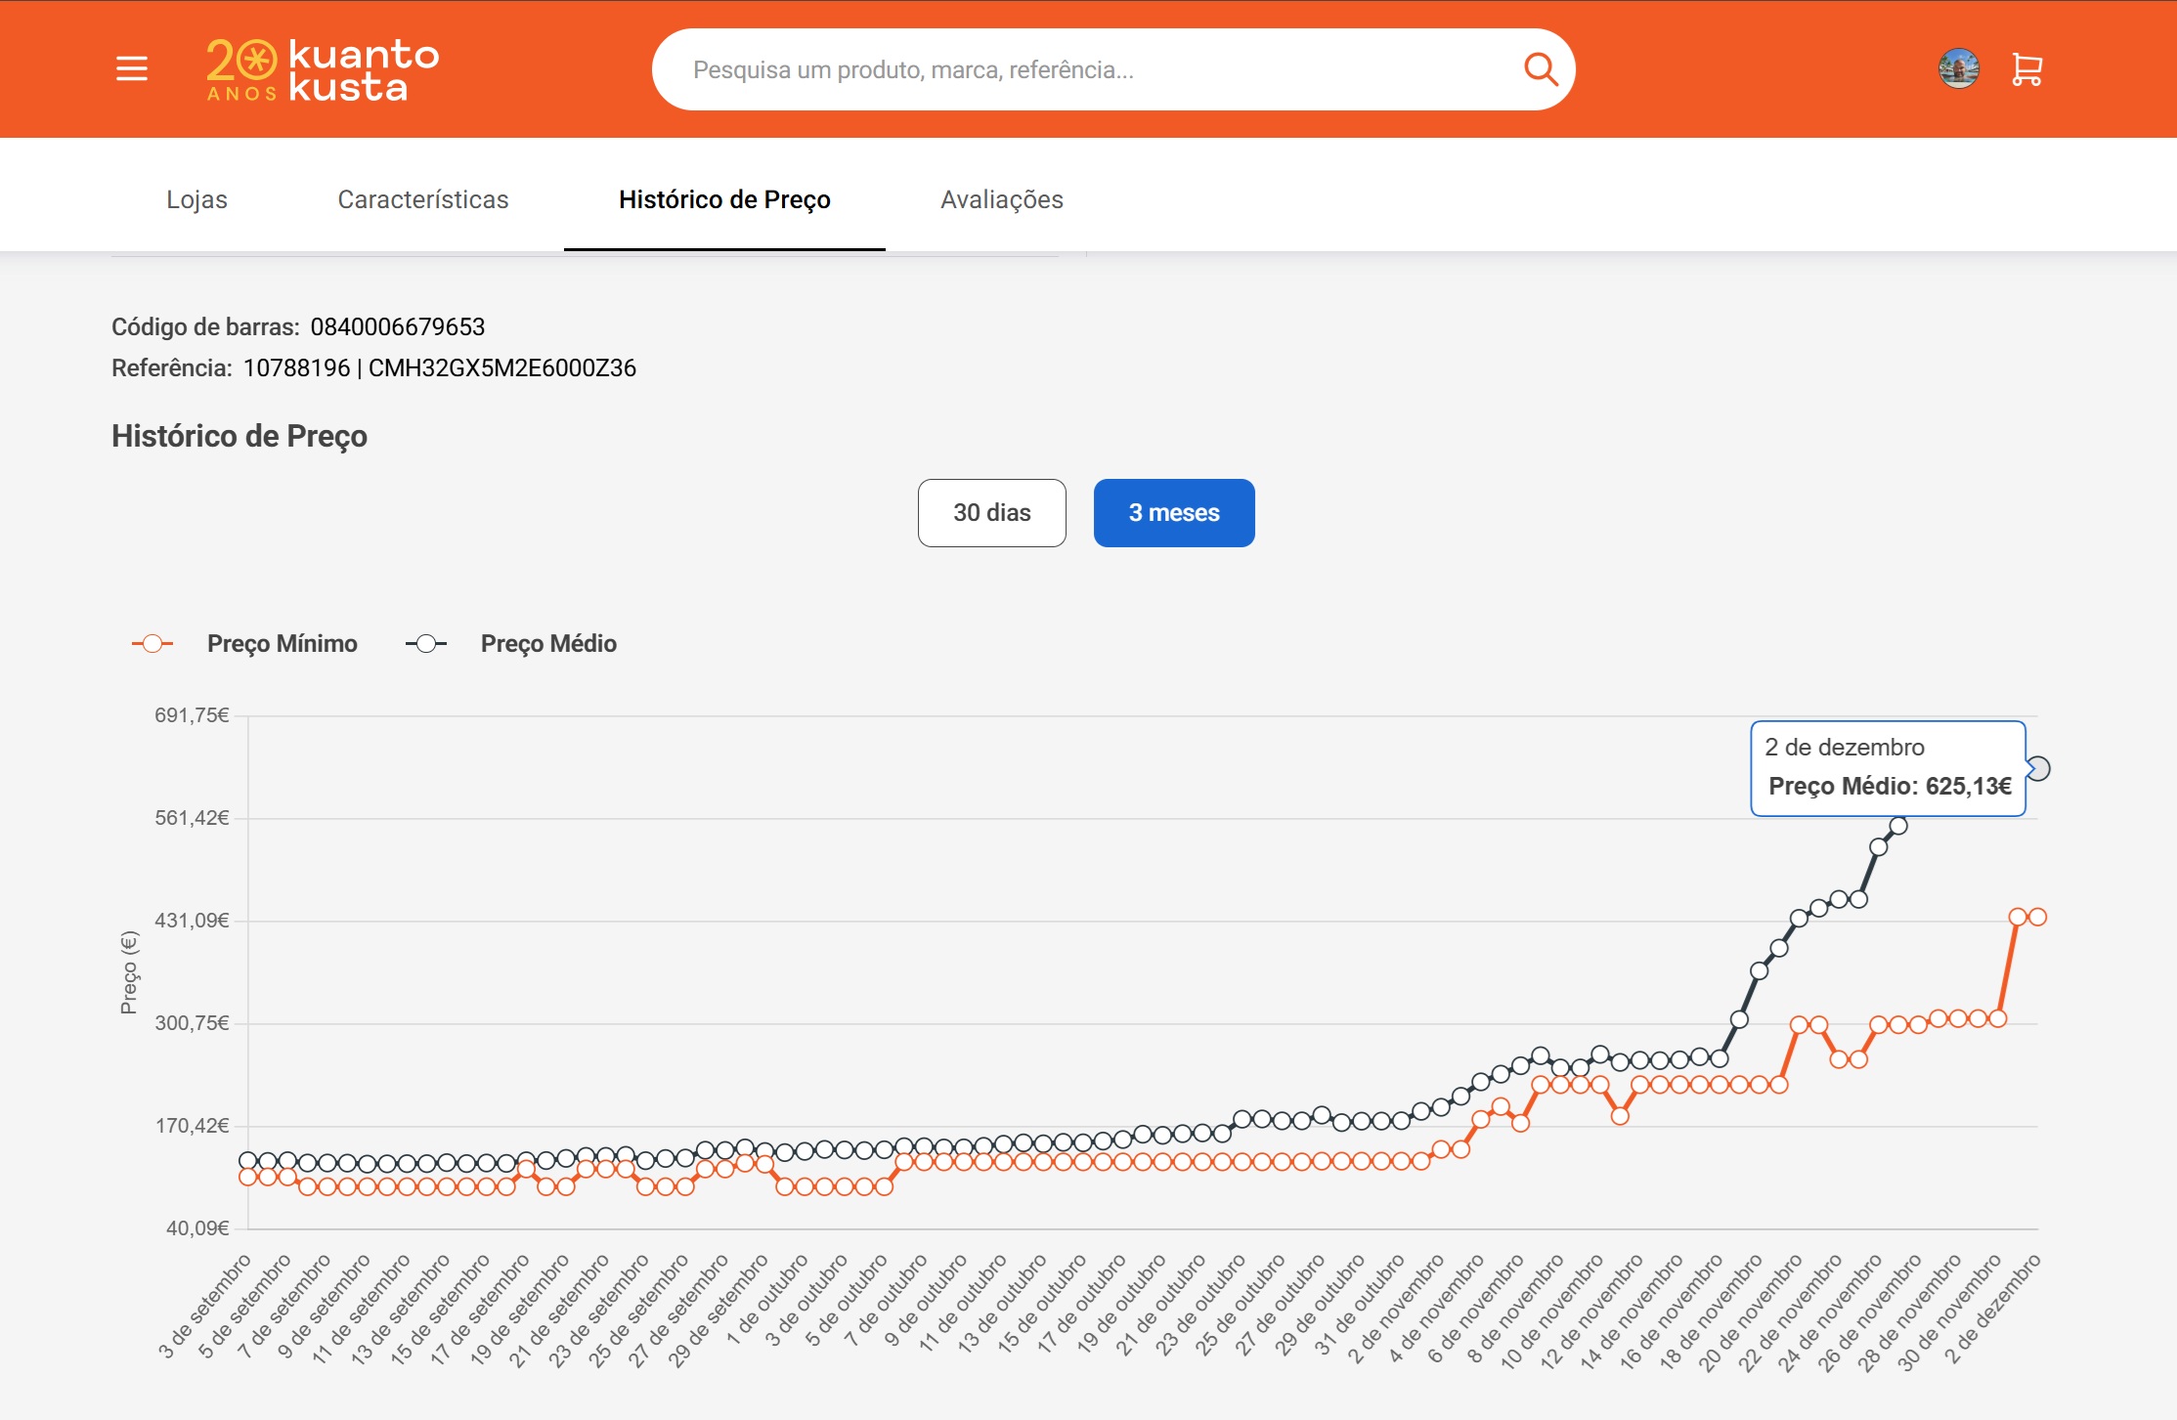Switch to the Lojas tab
Viewport: 2177px width, 1420px height.
click(x=196, y=199)
